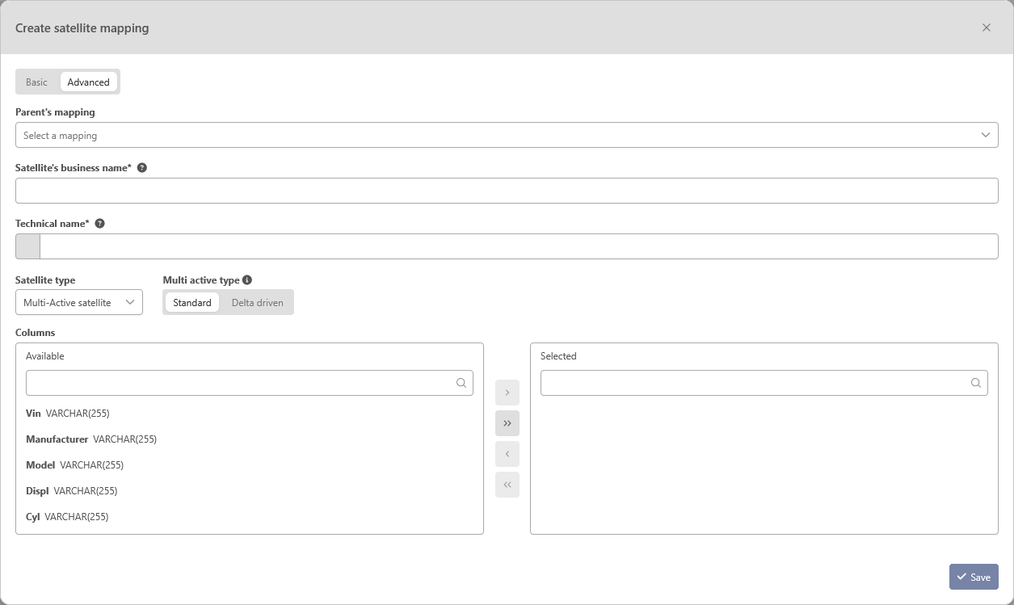The height and width of the screenshot is (605, 1014).
Task: Switch to the Basic tab
Action: [x=36, y=82]
